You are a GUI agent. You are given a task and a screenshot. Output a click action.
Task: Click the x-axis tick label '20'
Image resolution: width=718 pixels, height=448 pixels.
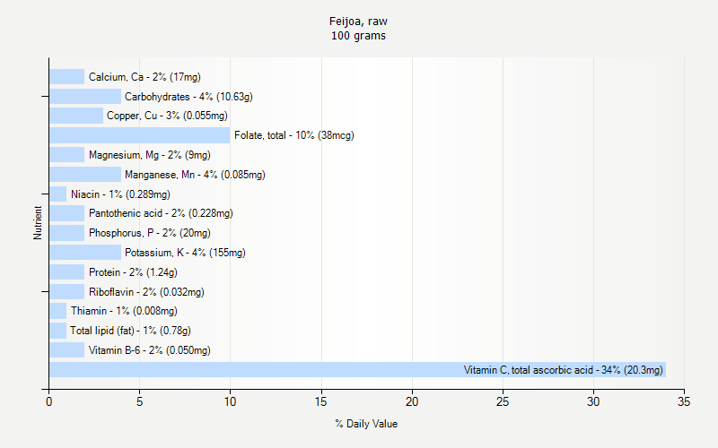(412, 401)
